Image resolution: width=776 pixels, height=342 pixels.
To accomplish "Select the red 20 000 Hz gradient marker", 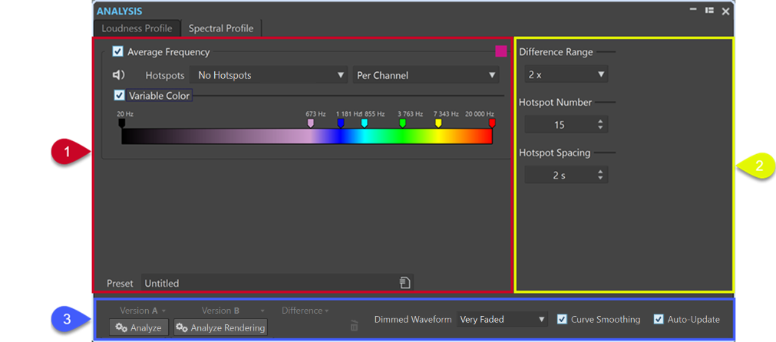I will point(492,123).
